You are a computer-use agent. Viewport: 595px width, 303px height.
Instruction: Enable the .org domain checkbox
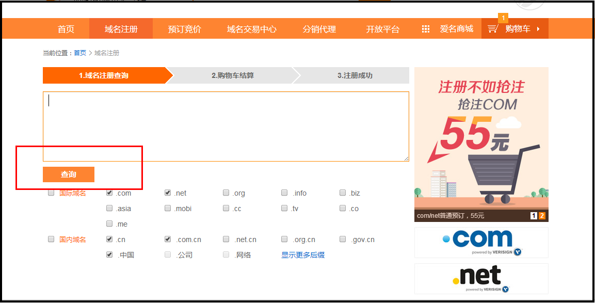click(x=226, y=193)
